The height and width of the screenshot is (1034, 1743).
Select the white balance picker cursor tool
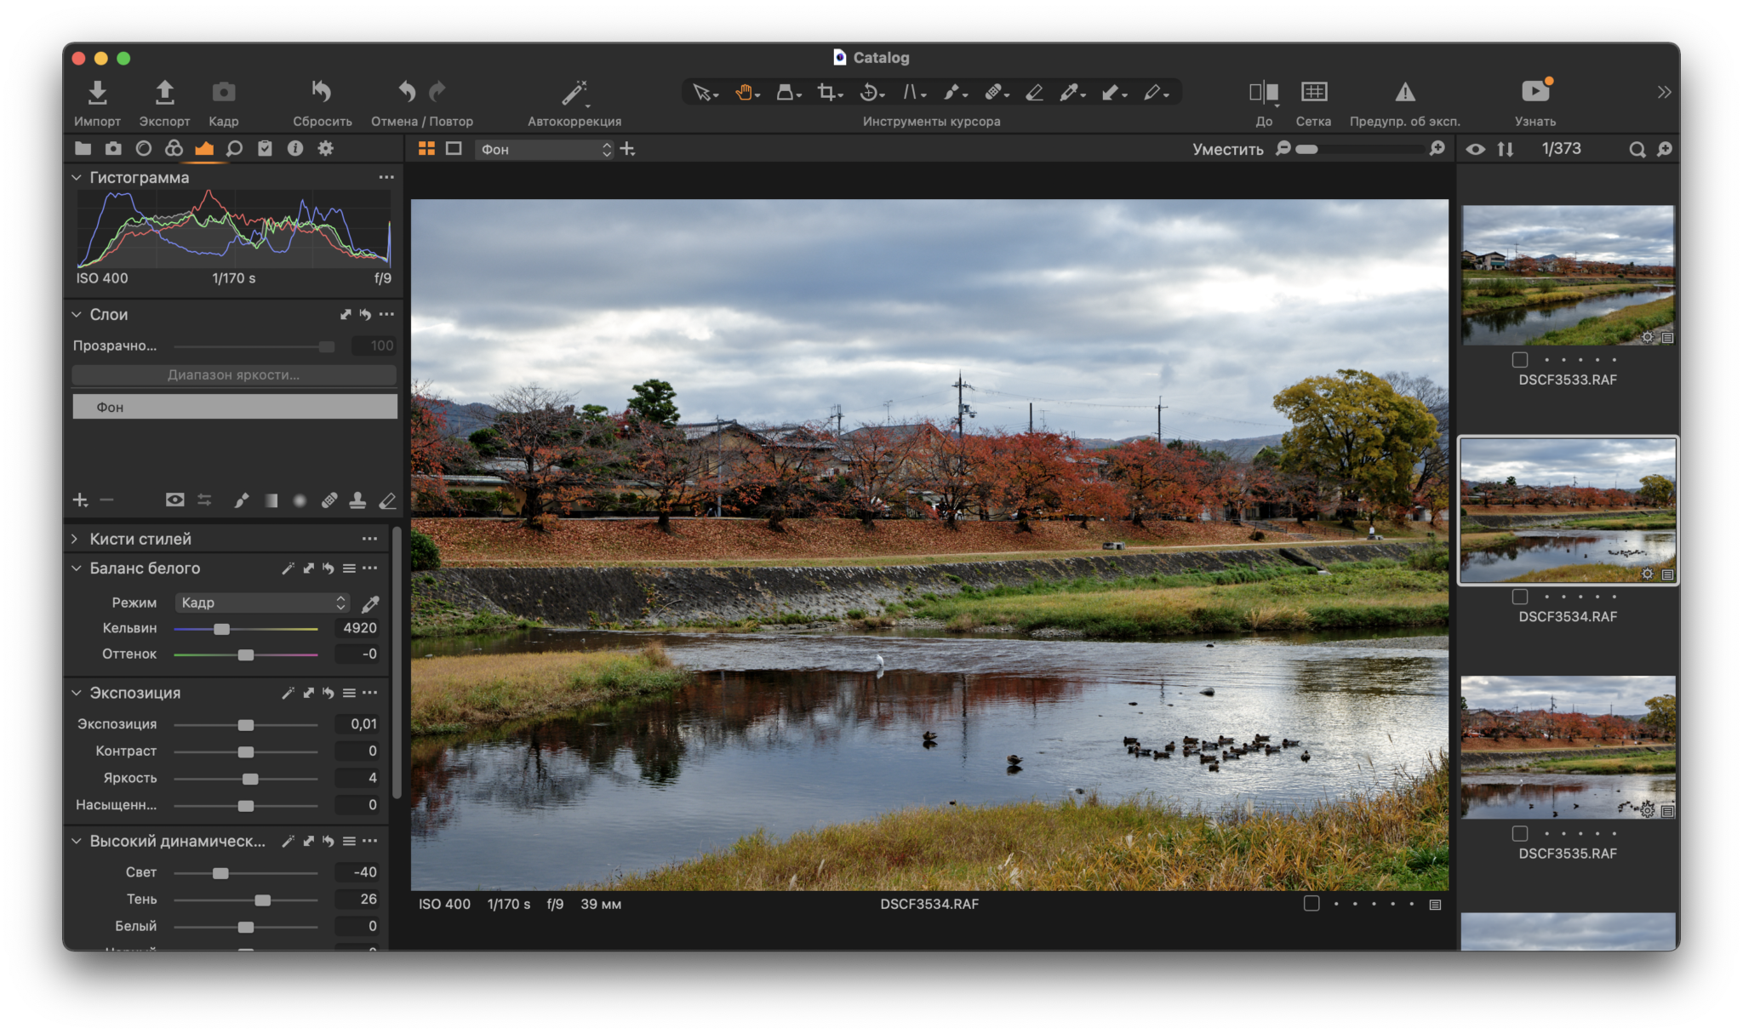(1071, 92)
